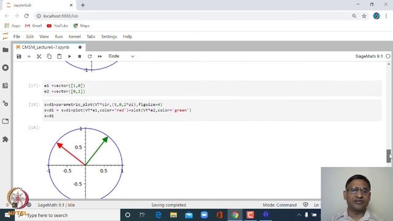Click the code cell defining e1 and e2
Screen dimensions: 393x221
coord(212,88)
